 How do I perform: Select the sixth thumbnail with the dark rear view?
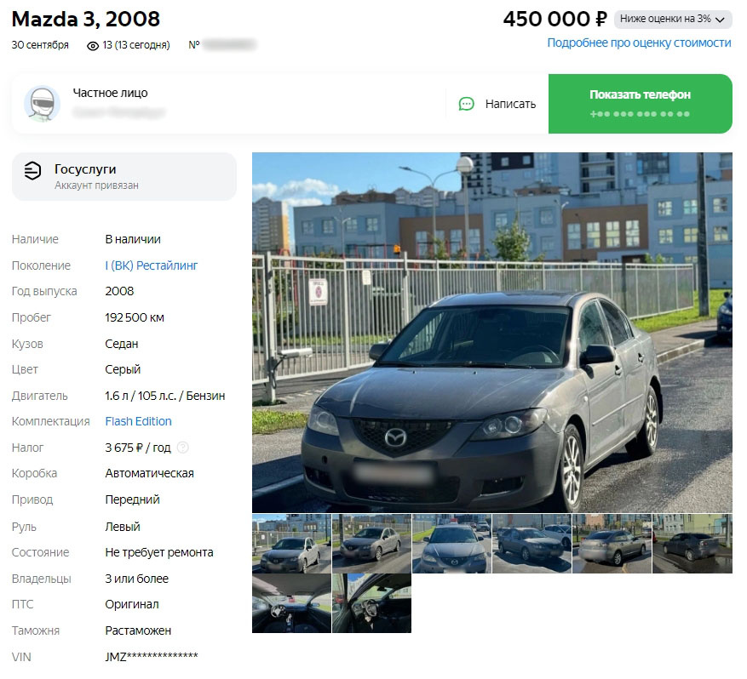(692, 544)
